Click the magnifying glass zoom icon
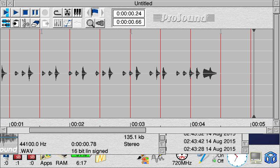 (90, 23)
